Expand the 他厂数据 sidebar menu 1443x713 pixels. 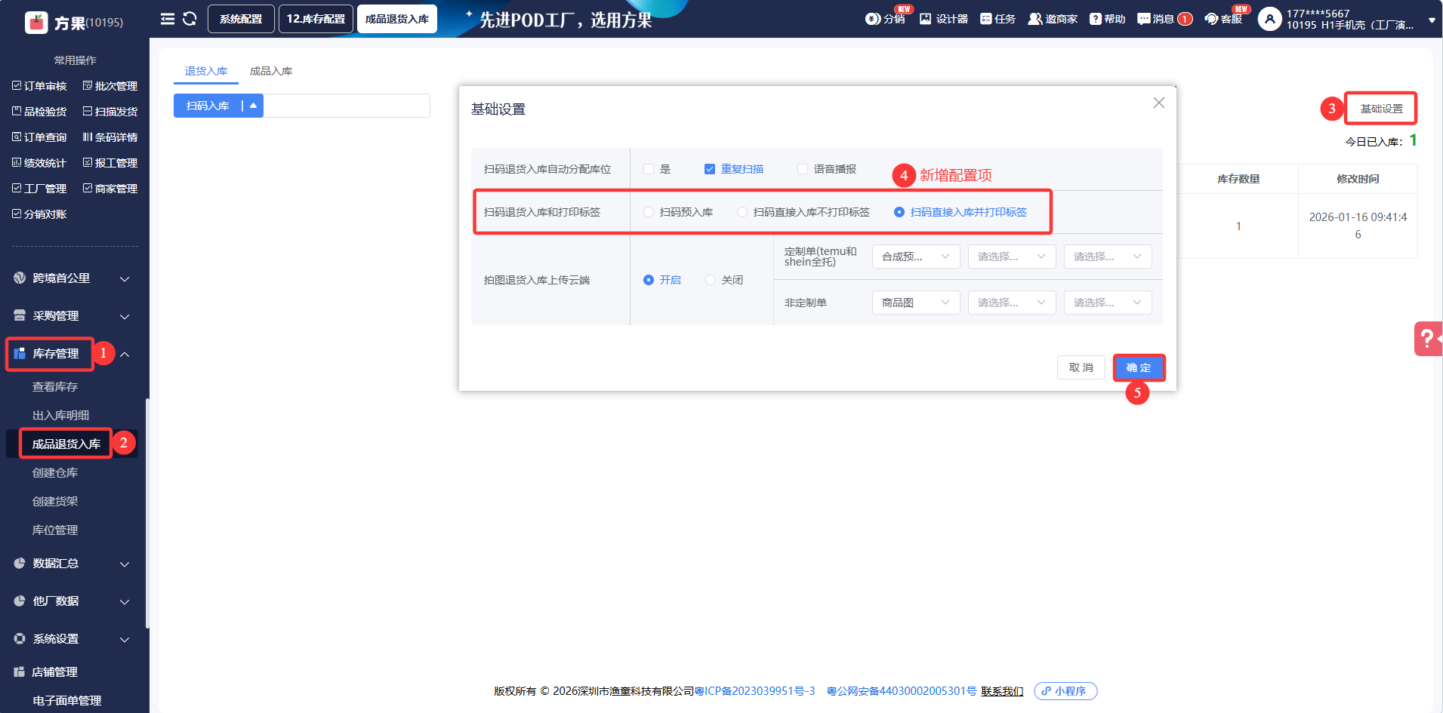(72, 601)
